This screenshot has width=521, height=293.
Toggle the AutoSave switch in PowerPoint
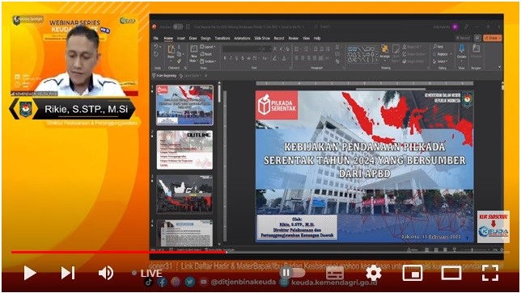tap(178, 27)
